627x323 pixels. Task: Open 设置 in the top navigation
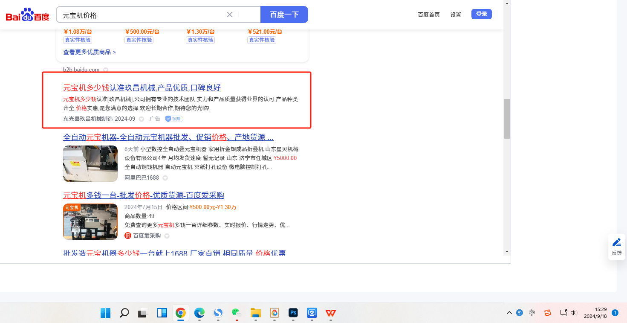(456, 15)
